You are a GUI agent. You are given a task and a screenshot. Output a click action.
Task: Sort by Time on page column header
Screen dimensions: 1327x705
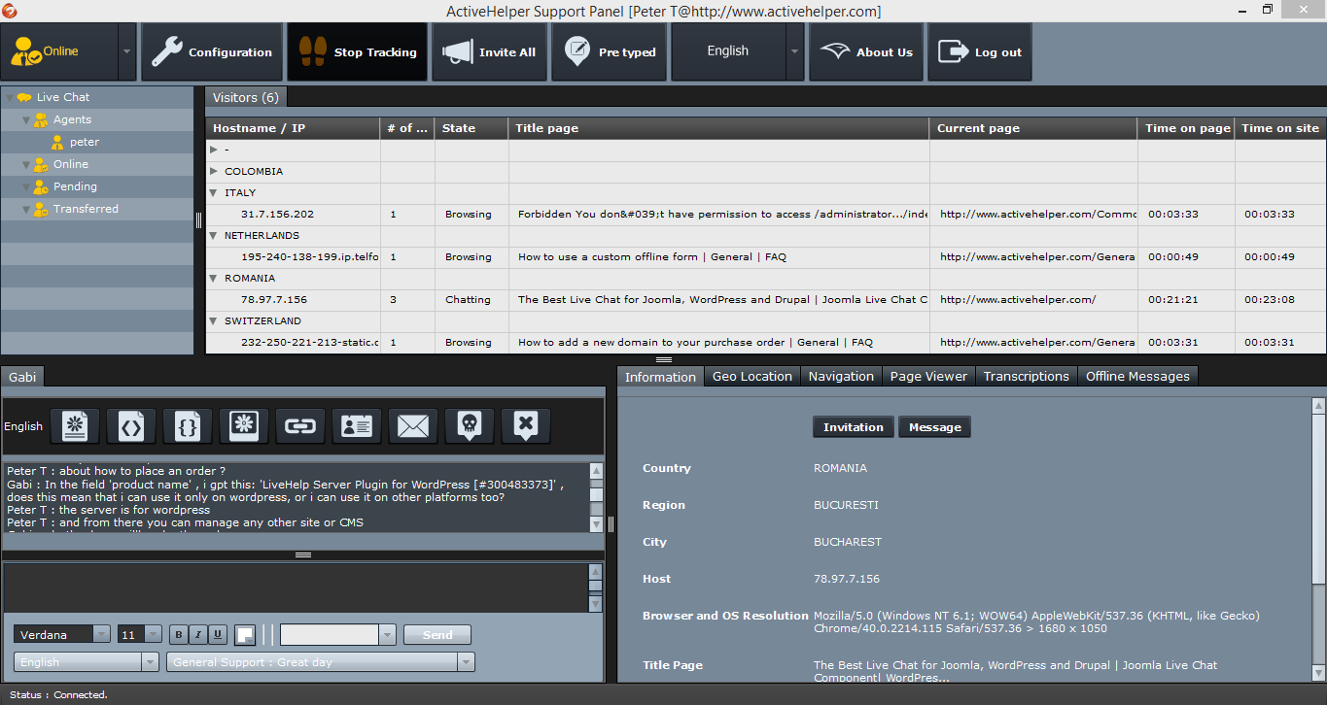click(1186, 128)
